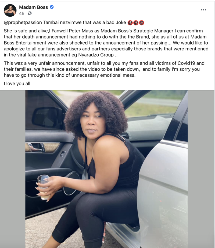Click the first emoji after Joke

click(130, 23)
